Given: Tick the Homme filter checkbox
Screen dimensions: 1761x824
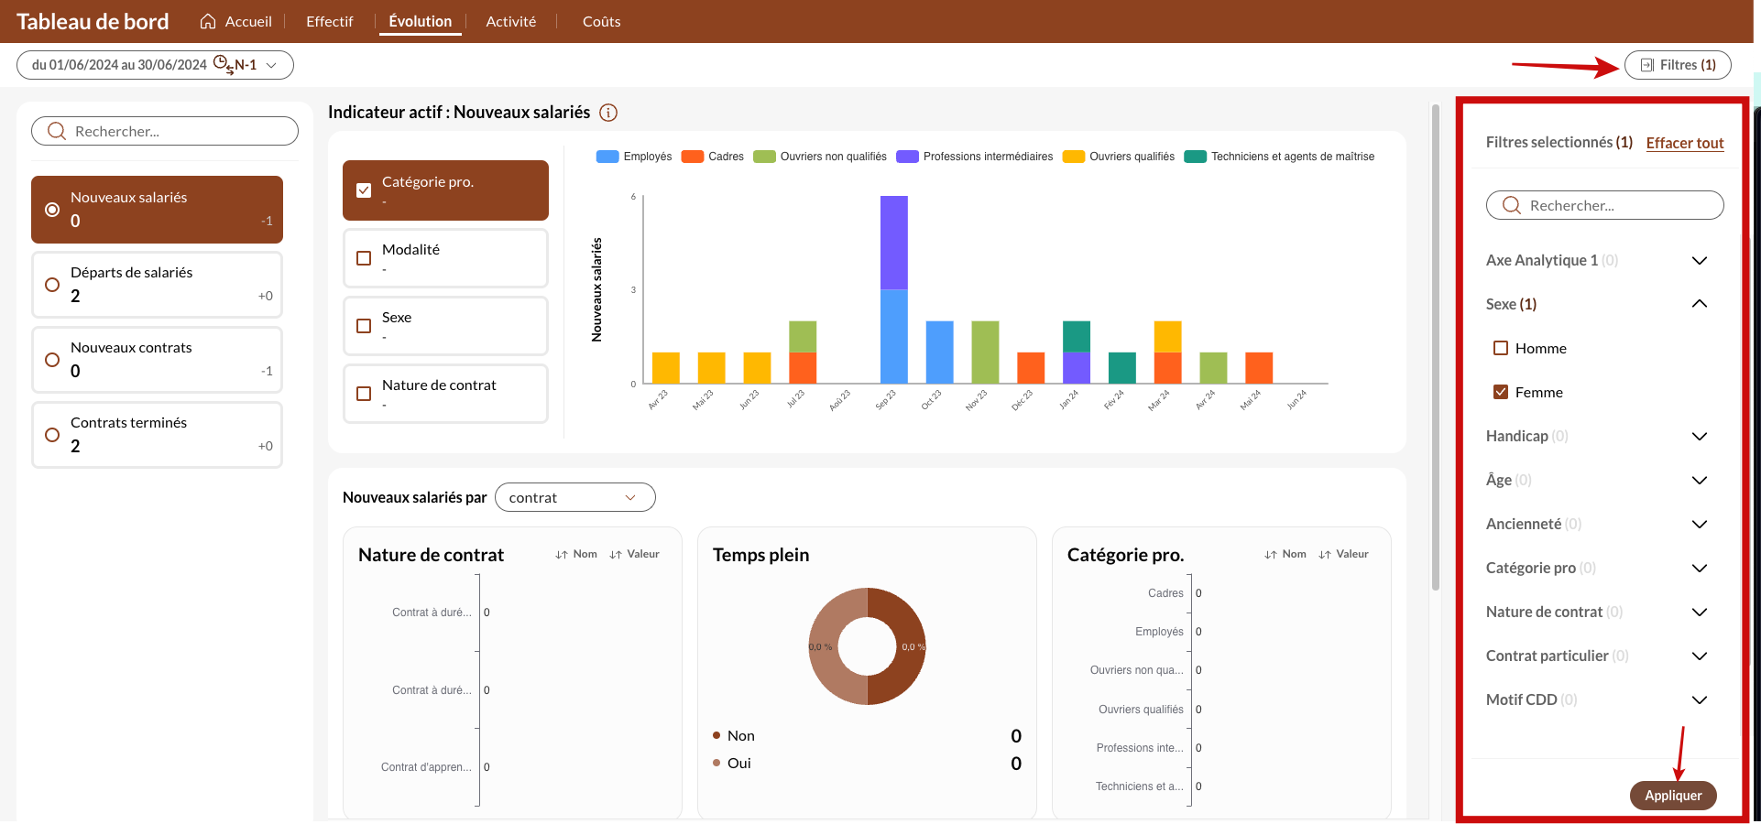Looking at the screenshot, I should [x=1501, y=348].
